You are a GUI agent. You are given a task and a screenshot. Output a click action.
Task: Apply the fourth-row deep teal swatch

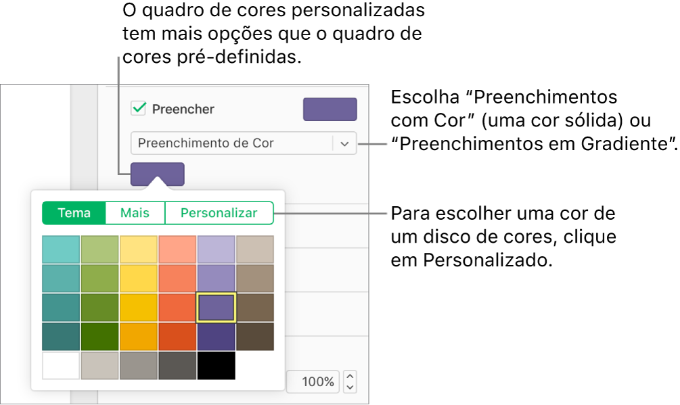point(61,336)
